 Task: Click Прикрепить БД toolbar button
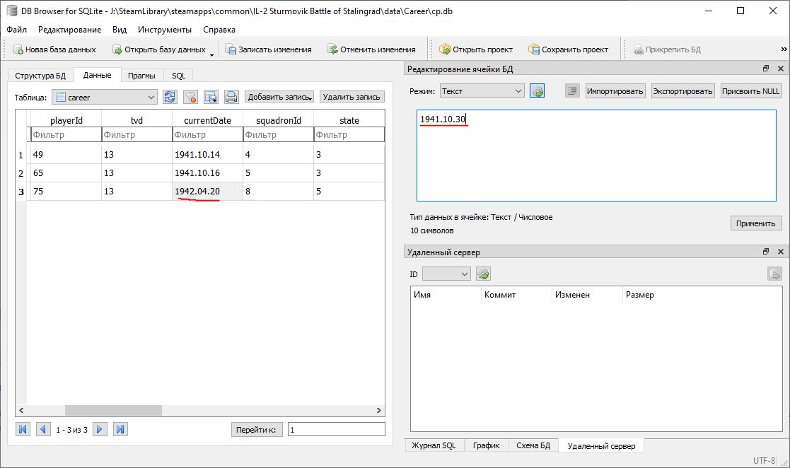click(667, 49)
